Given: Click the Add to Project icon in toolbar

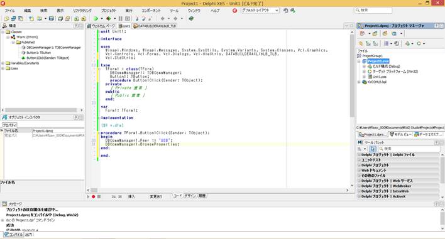Looking at the screenshot, I should pos(77,19).
